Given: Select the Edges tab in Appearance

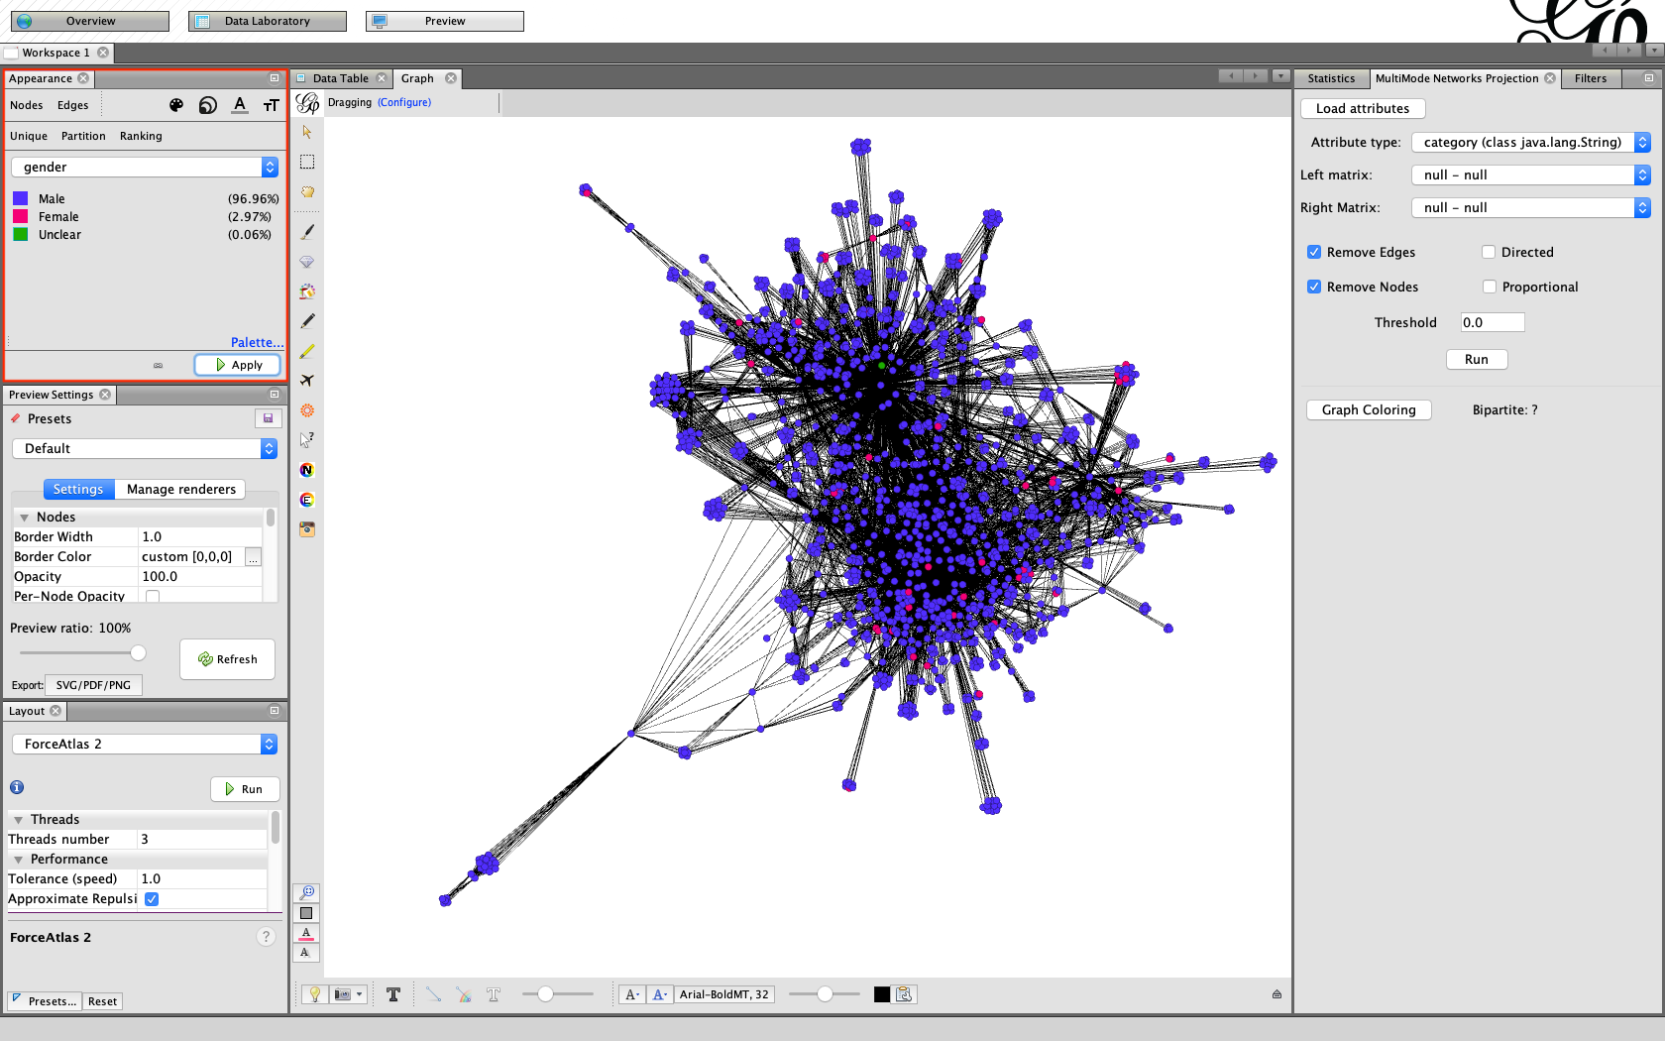Looking at the screenshot, I should point(72,105).
